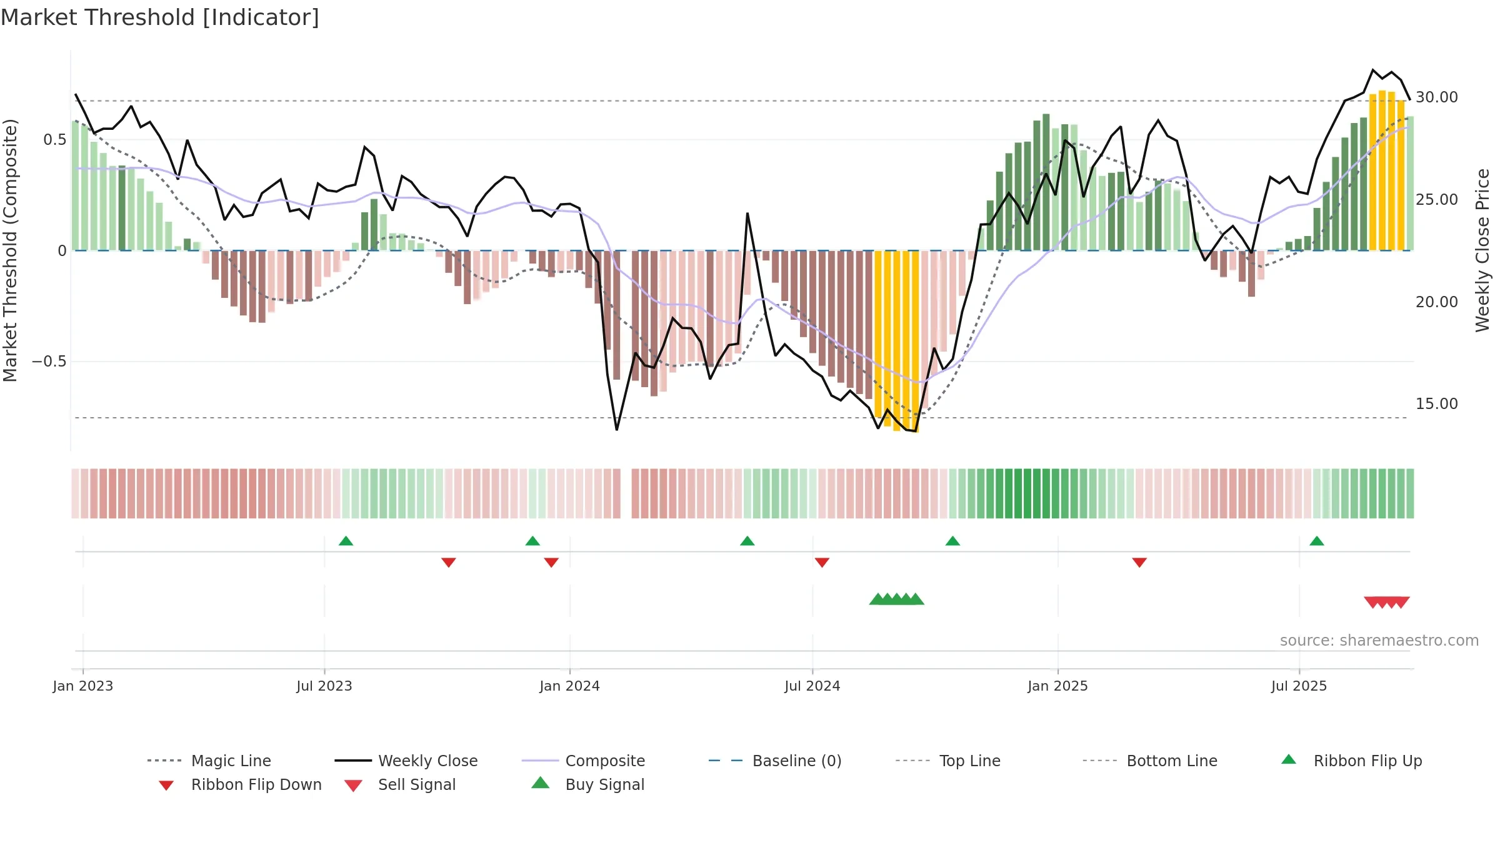Click the Jul 2024 axis label
1500x843 pixels.
[812, 686]
